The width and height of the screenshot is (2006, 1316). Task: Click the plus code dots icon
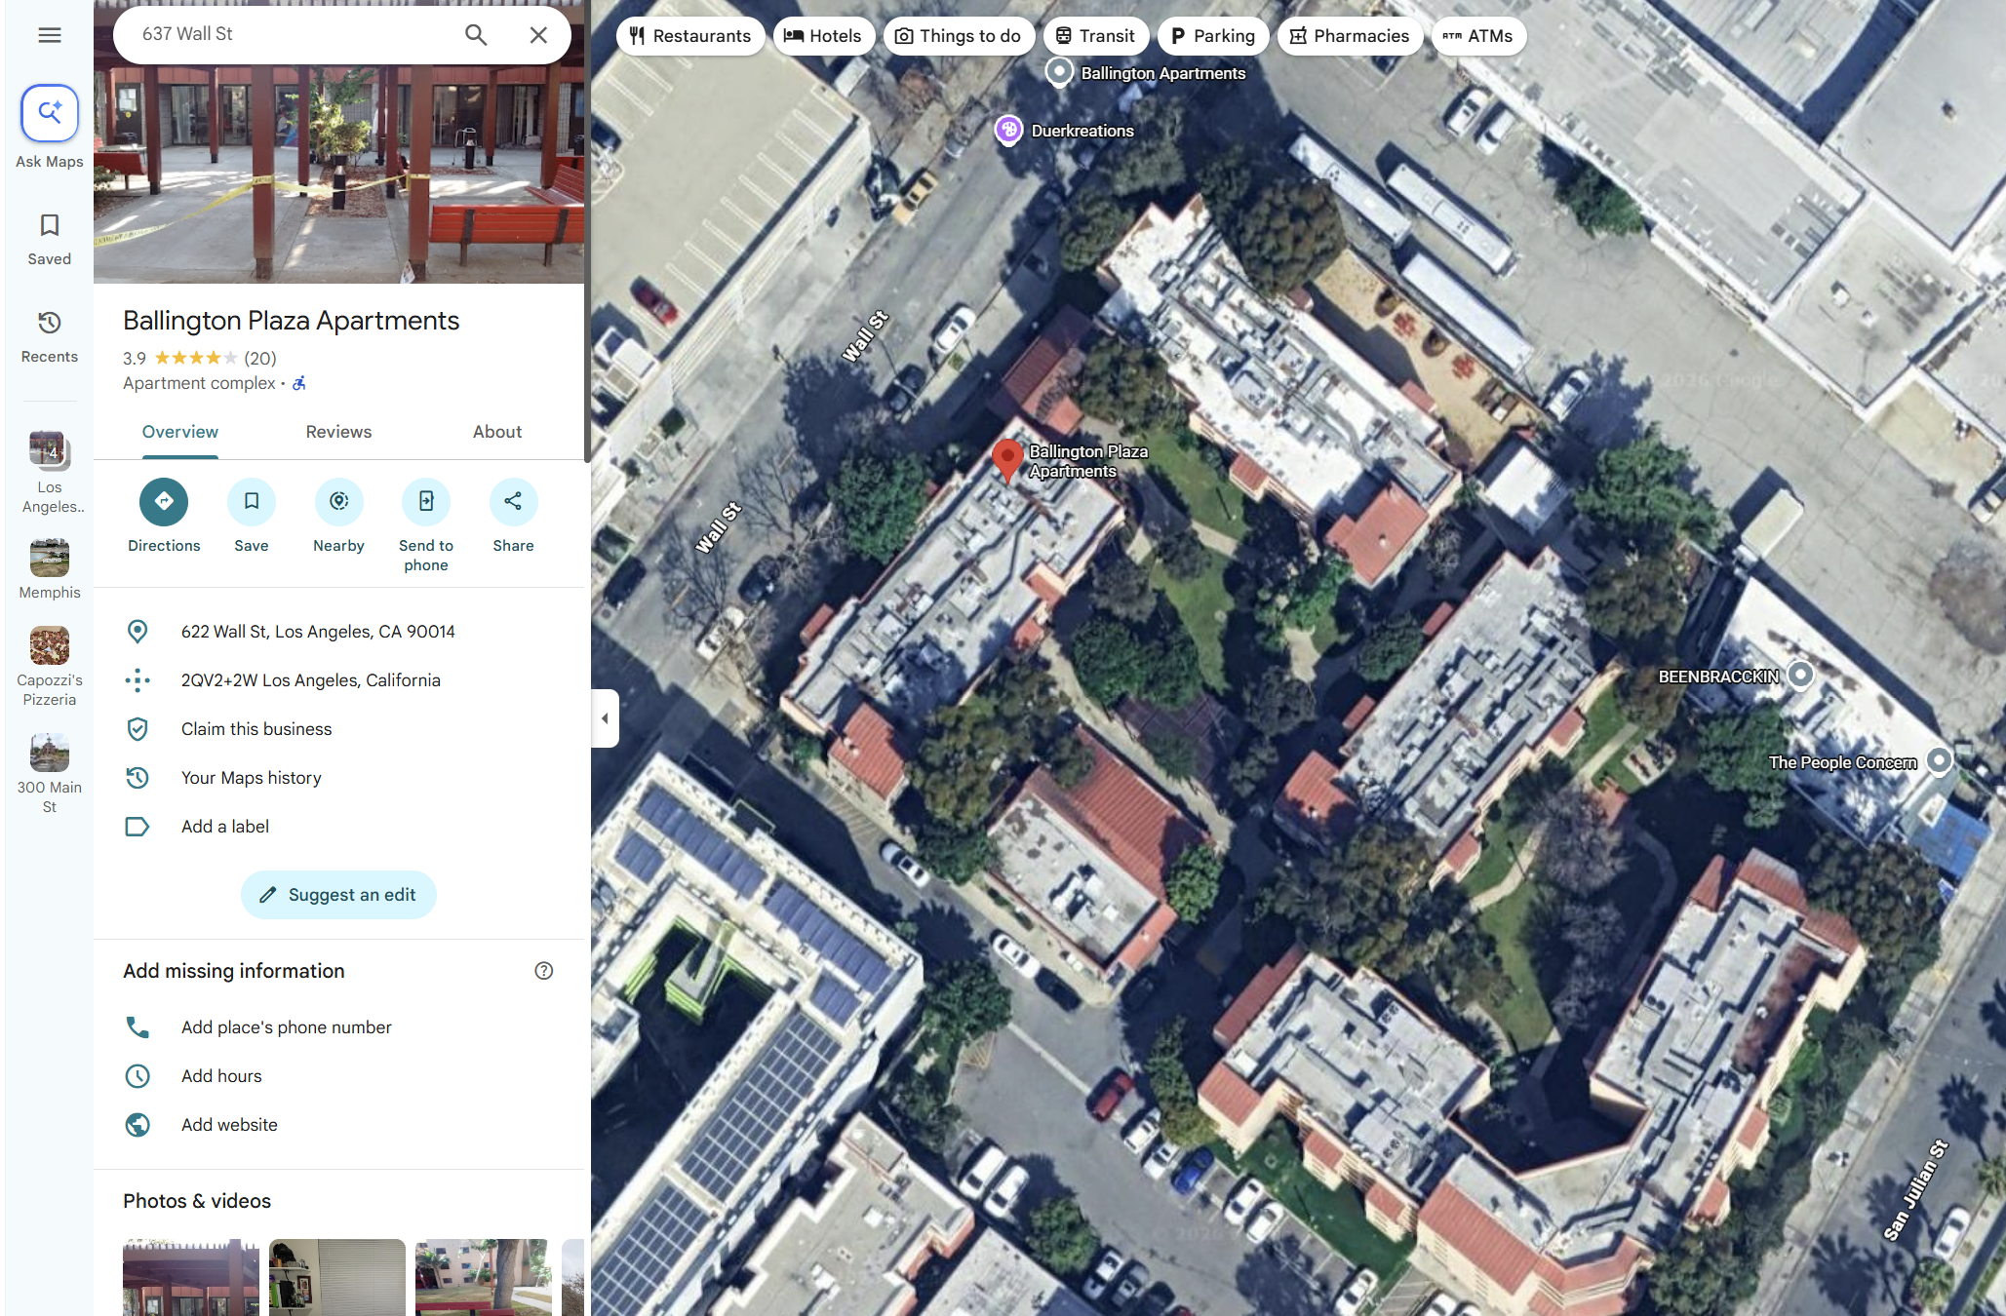pos(138,680)
